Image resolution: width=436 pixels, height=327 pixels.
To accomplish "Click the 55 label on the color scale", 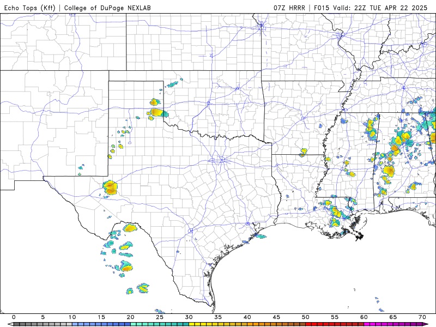I will pyautogui.click(x=335, y=317).
